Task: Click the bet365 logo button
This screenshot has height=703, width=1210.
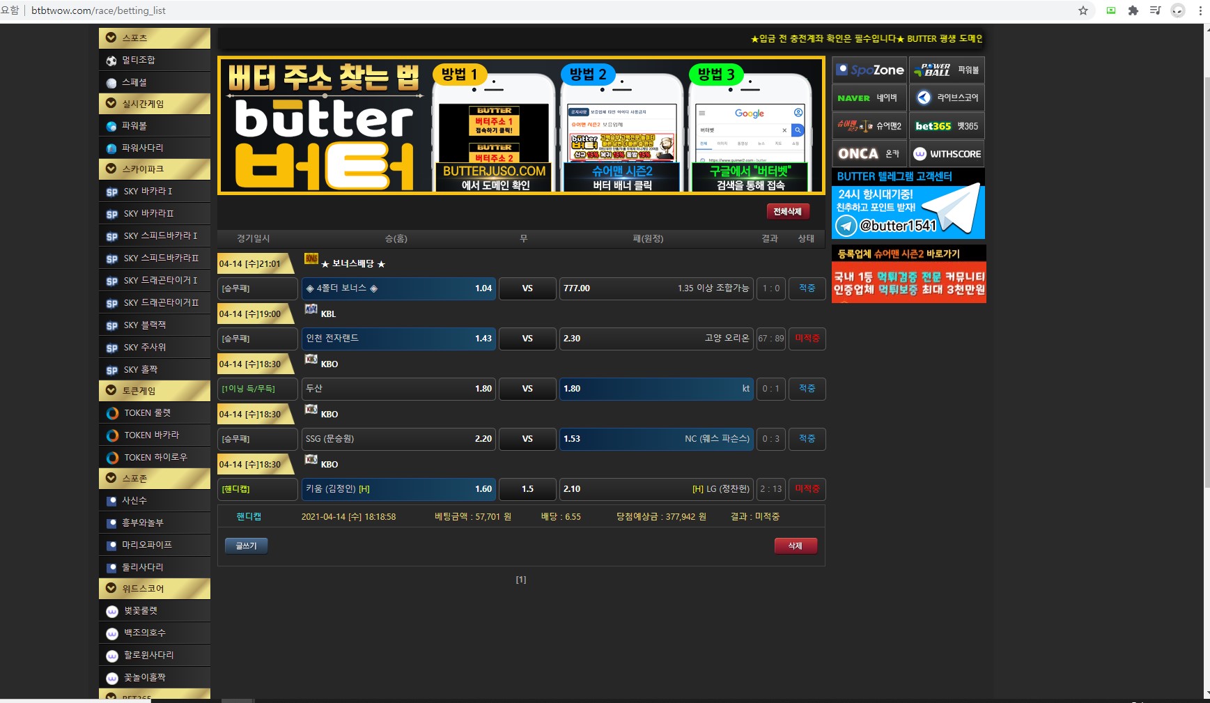Action: [x=947, y=126]
